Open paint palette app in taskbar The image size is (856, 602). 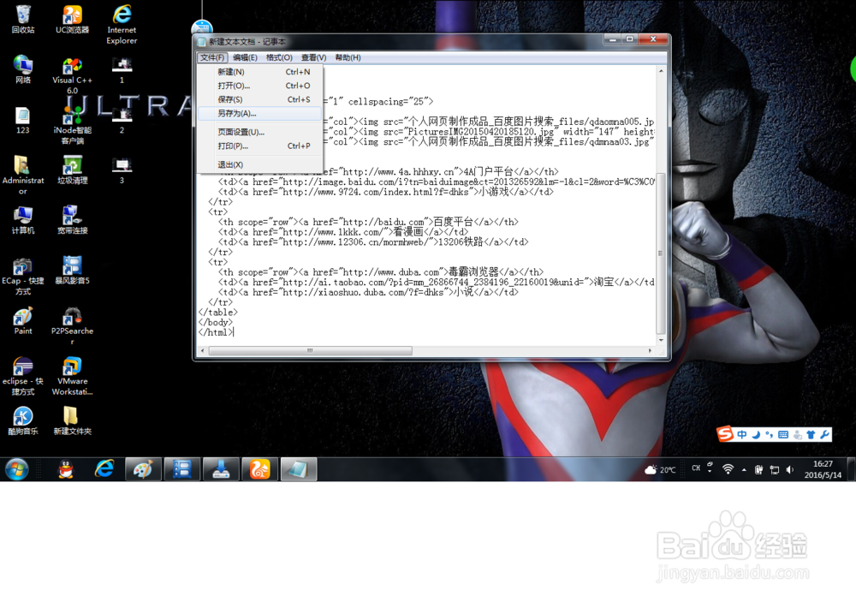point(143,469)
